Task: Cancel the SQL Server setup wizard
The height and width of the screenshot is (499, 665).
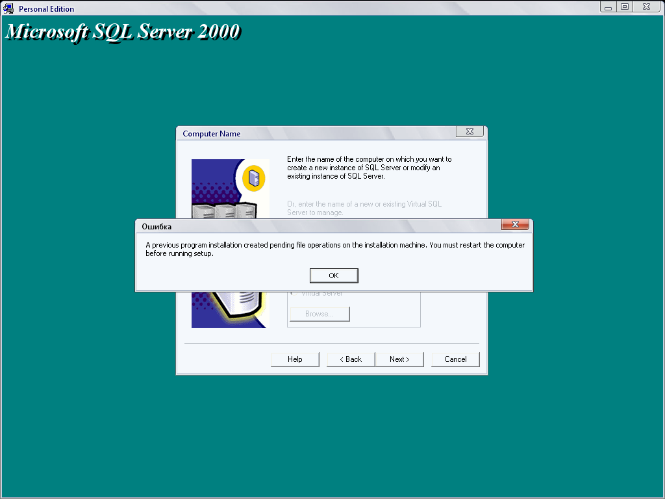Action: 455,359
